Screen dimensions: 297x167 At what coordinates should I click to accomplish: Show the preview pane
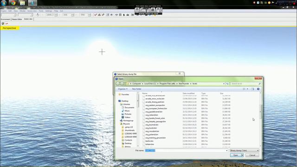[x=252, y=89]
